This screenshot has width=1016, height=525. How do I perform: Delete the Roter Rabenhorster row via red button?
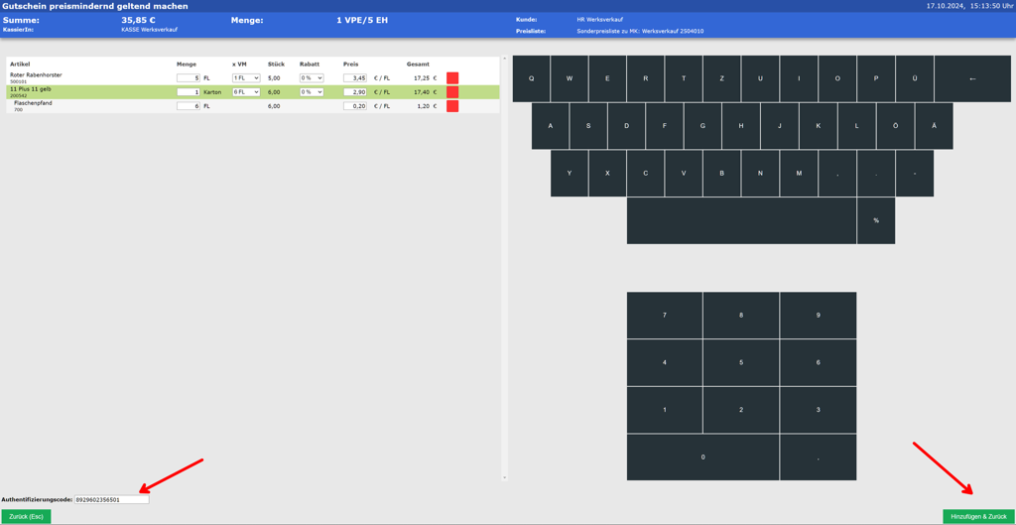452,77
